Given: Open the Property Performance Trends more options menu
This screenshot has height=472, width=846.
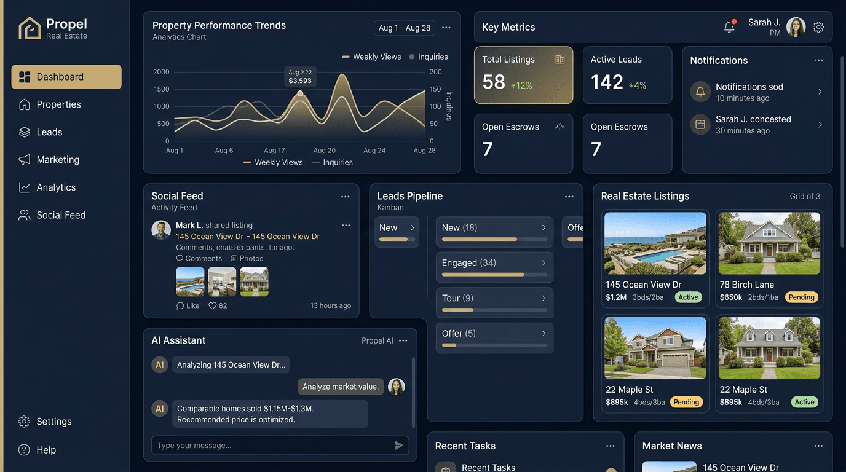Looking at the screenshot, I should tap(446, 28).
